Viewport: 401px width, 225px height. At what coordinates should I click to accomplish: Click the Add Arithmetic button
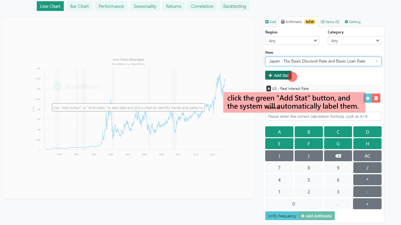(317, 216)
